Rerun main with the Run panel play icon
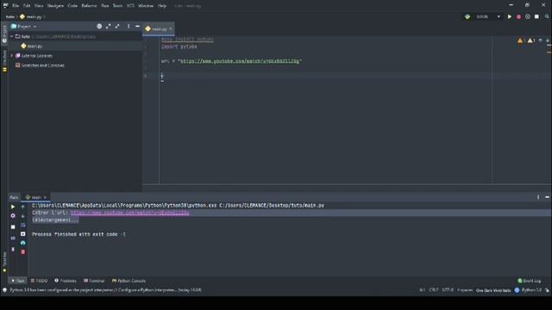The image size is (552, 310). (13, 207)
